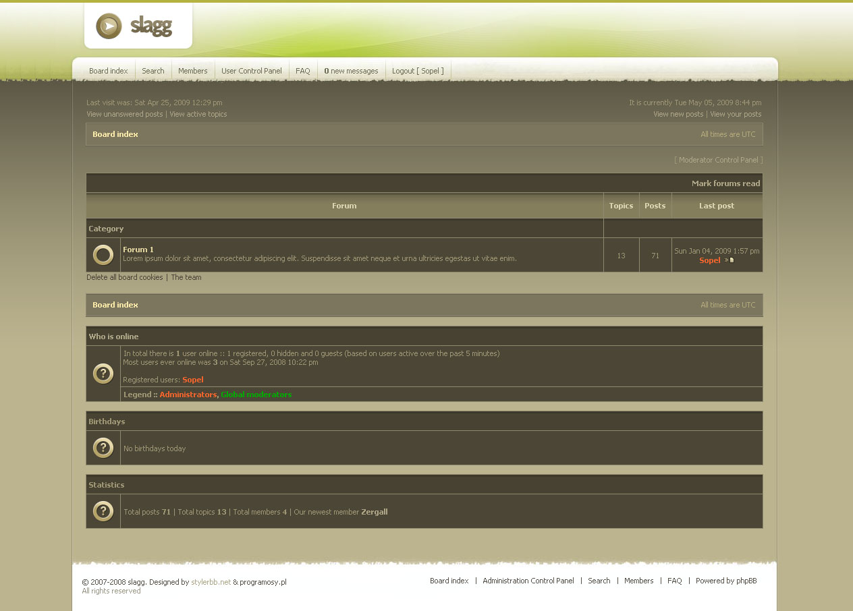The image size is (853, 611).
Task: Click the 'It is currently' date text
Action: coord(696,103)
